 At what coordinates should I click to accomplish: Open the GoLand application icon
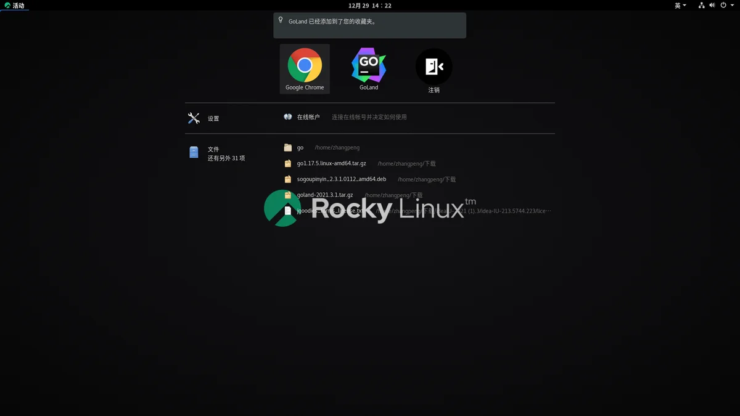click(369, 65)
